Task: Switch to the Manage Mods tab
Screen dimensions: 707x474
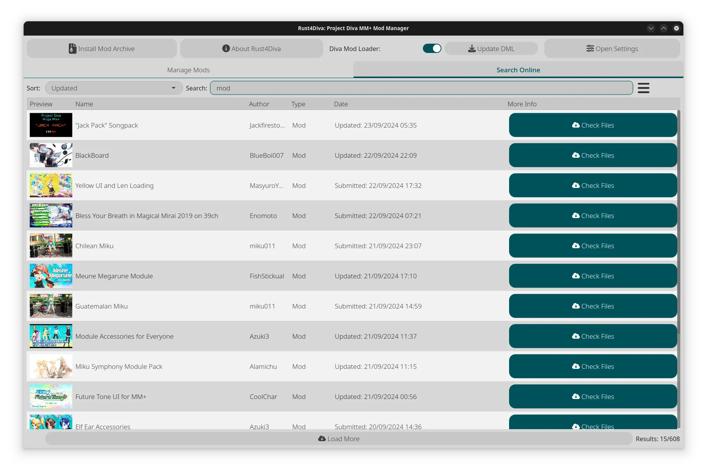Action: [x=188, y=70]
